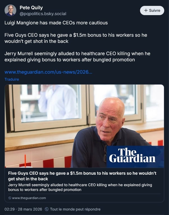169x215 pixels.
Task: Click the reply-settings bubble icon
Action: (x=47, y=209)
